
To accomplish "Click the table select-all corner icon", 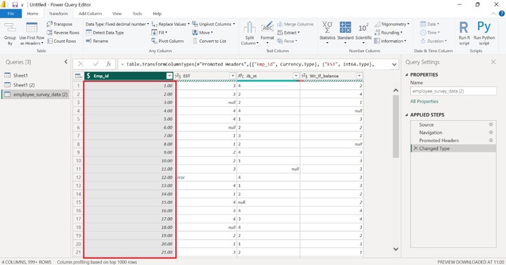I will tap(79, 76).
